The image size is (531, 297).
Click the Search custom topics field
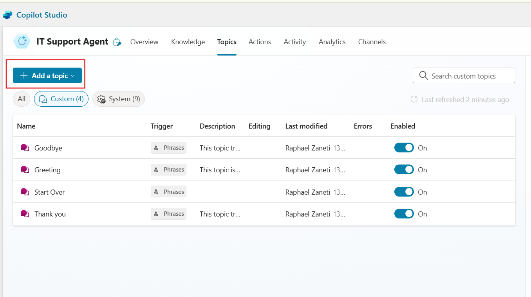(x=464, y=75)
